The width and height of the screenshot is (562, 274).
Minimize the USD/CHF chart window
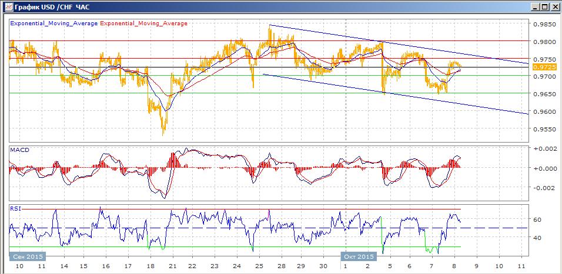536,6
